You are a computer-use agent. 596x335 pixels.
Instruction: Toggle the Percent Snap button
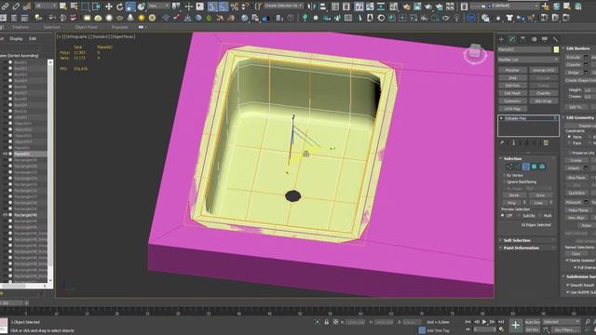(x=235, y=7)
